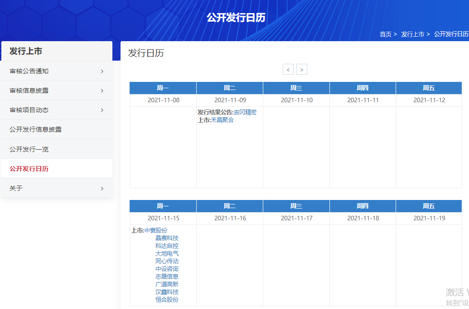The height and width of the screenshot is (309, 469).
Task: Go to next week using right arrow
Action: pyautogui.click(x=302, y=69)
